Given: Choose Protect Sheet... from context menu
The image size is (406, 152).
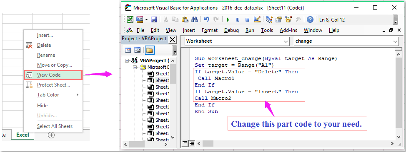Looking at the screenshot, I should 53,85.
